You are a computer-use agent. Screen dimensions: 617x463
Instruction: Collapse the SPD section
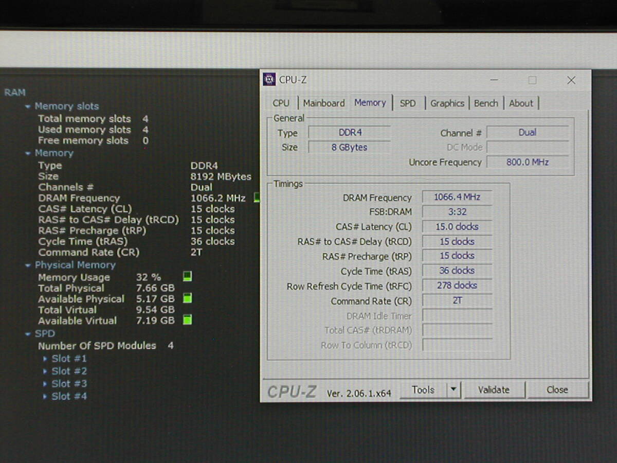point(28,334)
